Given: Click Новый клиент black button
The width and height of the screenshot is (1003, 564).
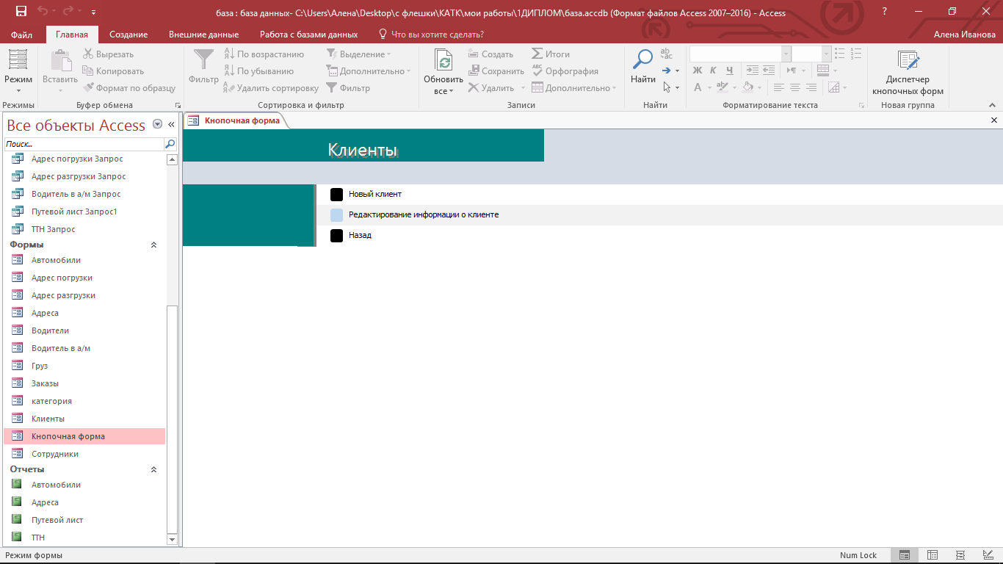Looking at the screenshot, I should pos(336,195).
